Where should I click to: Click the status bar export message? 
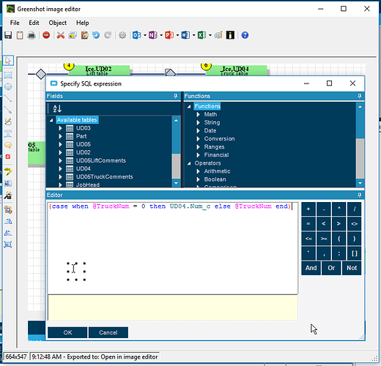click(x=95, y=356)
